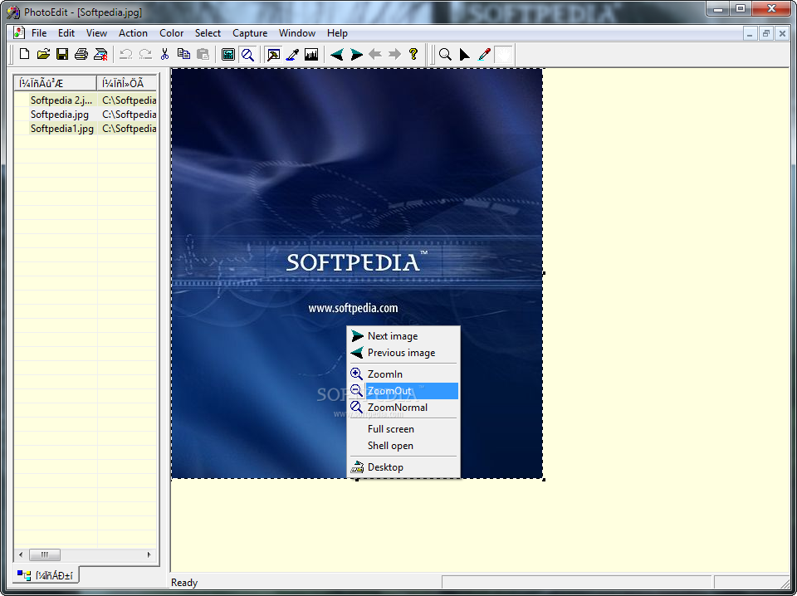The image size is (797, 596).
Task: Open the Select menu
Action: pos(208,33)
